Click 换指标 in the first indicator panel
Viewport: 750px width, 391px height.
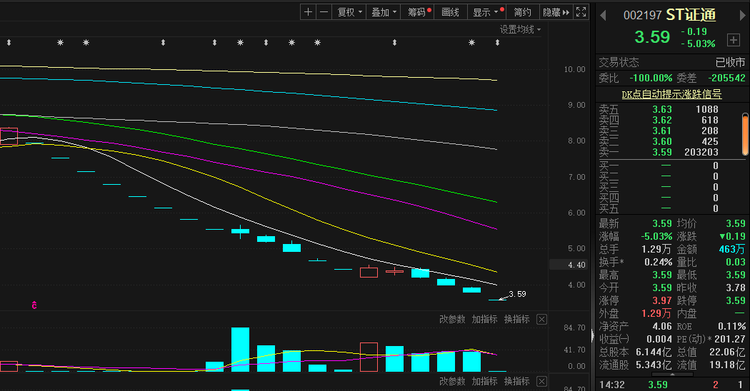pos(517,320)
